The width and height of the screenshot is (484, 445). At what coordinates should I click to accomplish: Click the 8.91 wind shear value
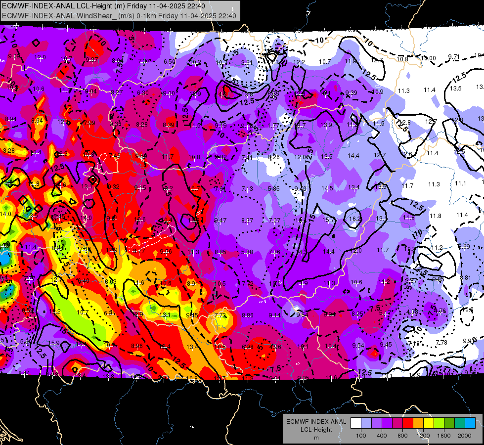click(193, 283)
